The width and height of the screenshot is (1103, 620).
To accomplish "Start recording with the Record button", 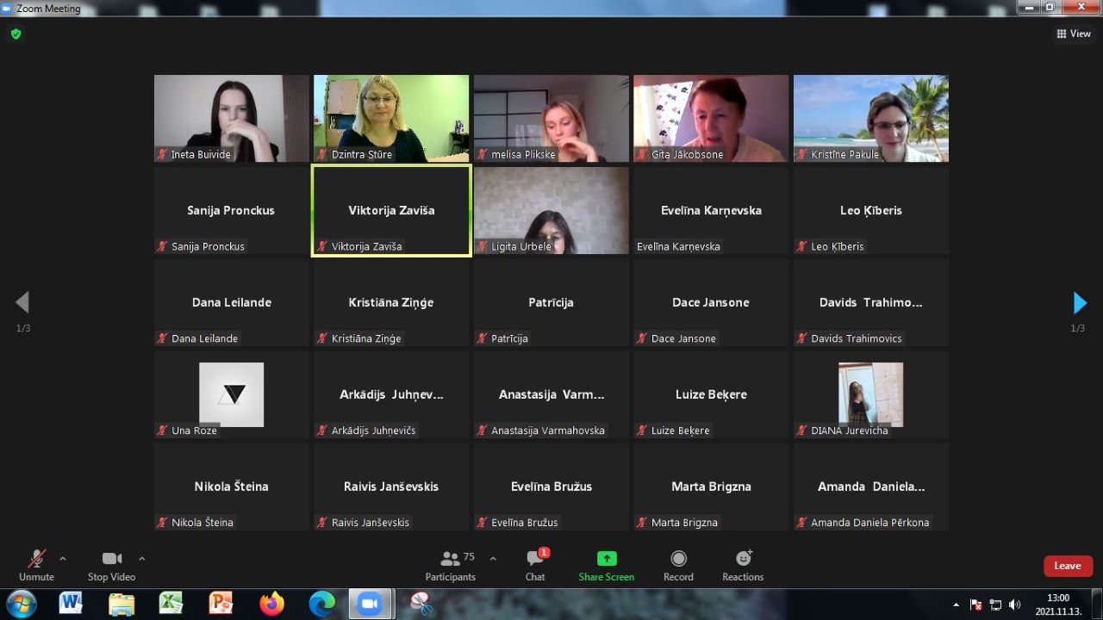I will coord(678,566).
